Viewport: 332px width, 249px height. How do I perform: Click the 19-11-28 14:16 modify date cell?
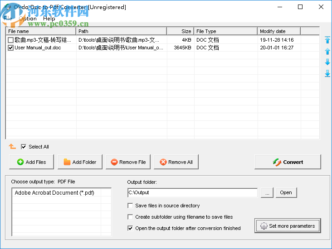277,40
